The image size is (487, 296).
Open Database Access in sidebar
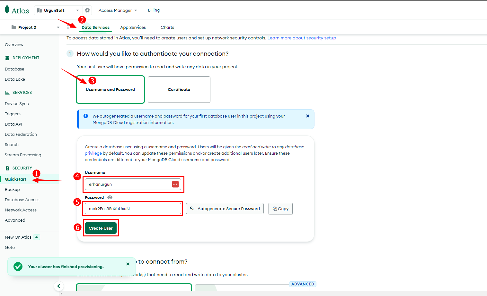(22, 200)
